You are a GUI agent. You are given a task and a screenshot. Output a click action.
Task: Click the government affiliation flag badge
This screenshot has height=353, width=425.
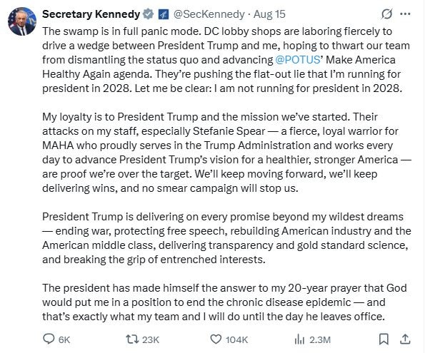point(163,14)
